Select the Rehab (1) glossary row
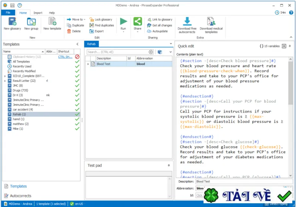 point(41,114)
